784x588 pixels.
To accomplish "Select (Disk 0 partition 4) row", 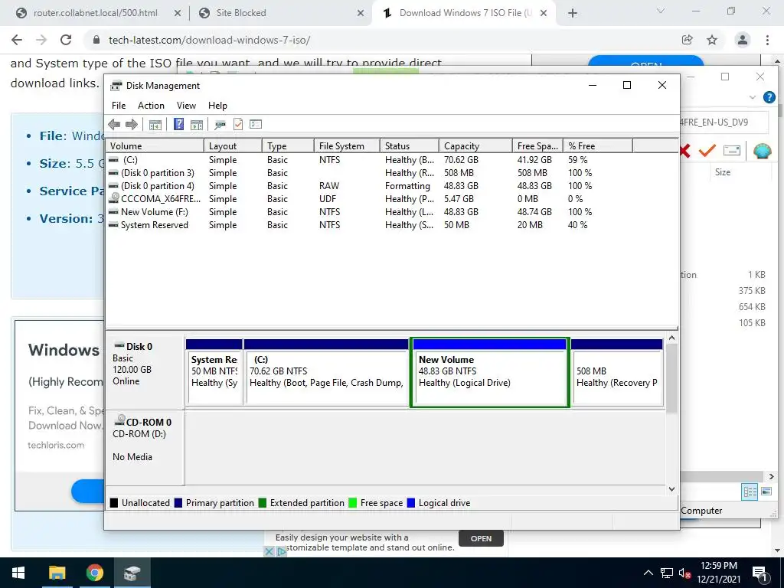I will click(350, 186).
